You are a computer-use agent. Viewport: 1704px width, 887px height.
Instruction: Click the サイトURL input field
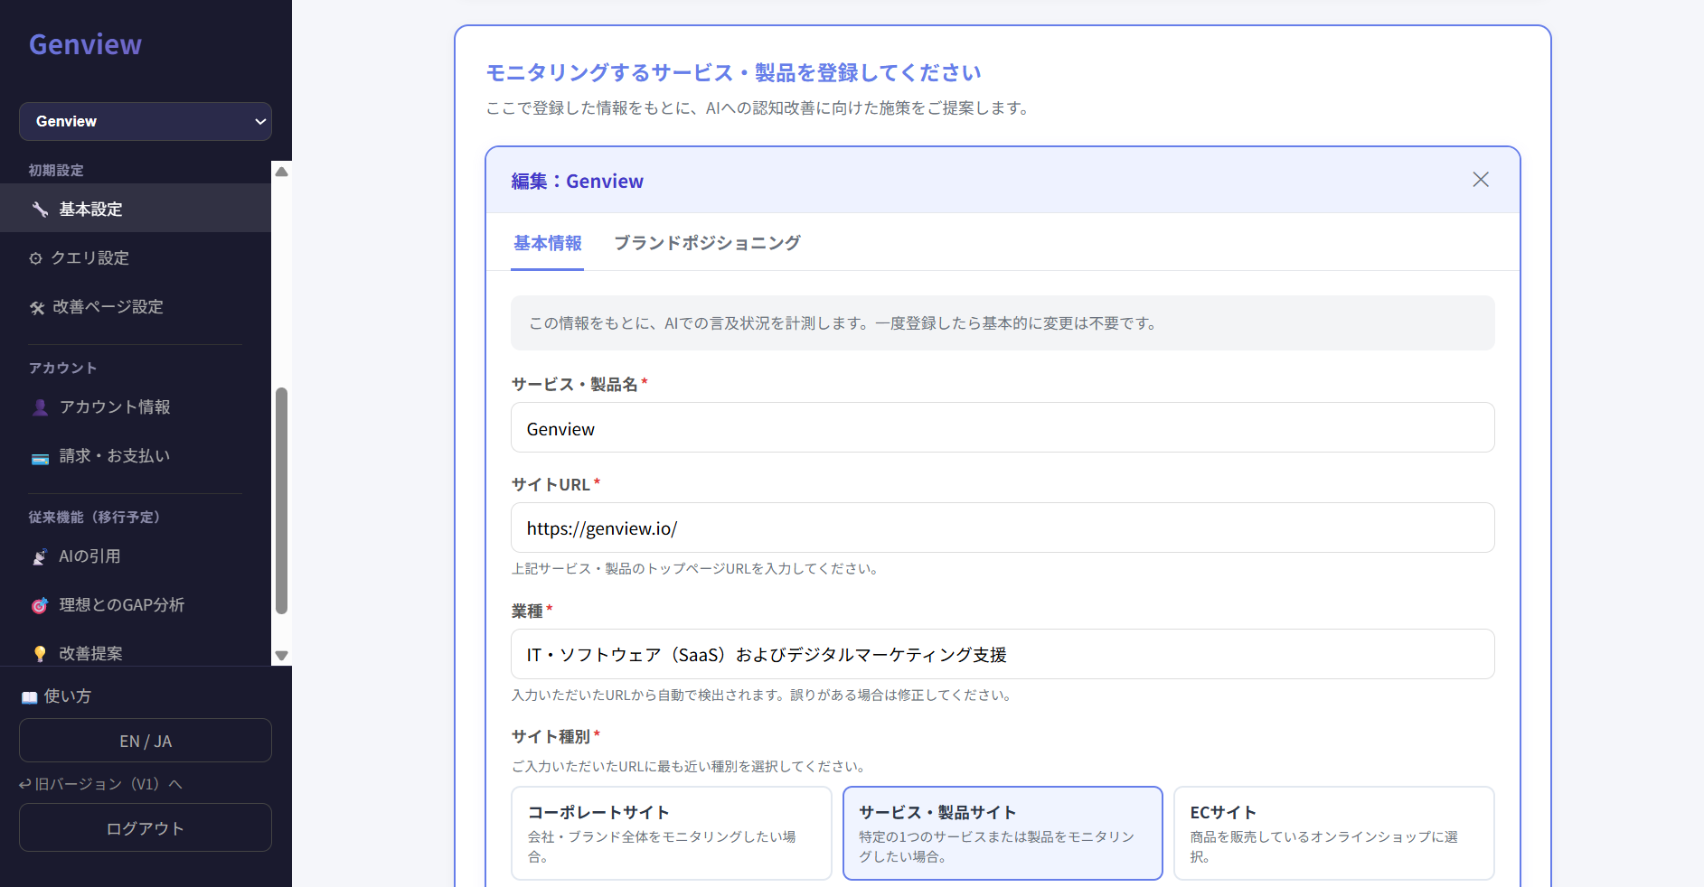1003,528
